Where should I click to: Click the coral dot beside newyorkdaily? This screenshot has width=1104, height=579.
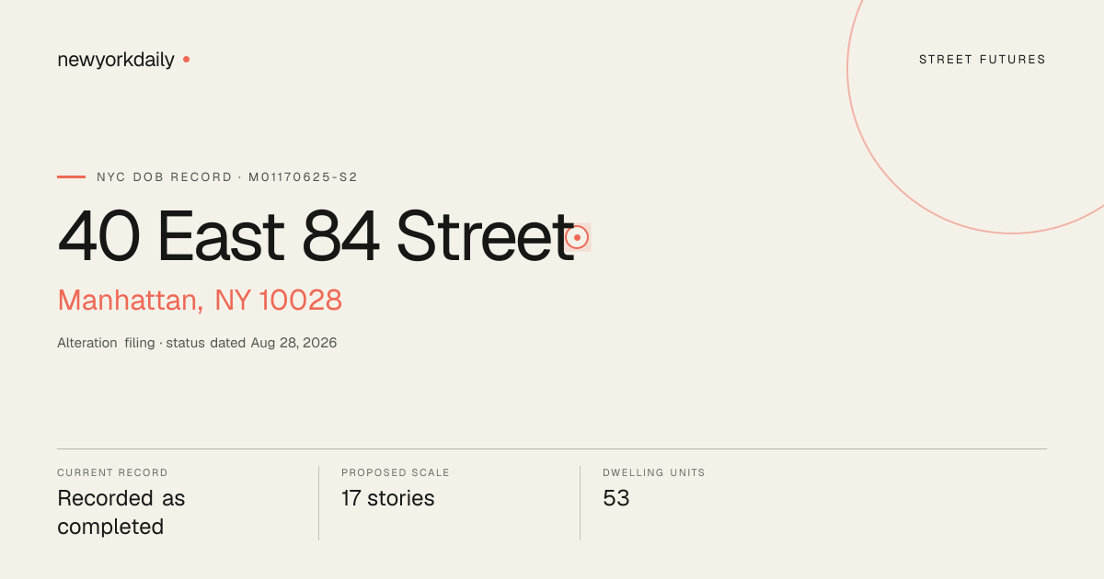click(x=186, y=59)
